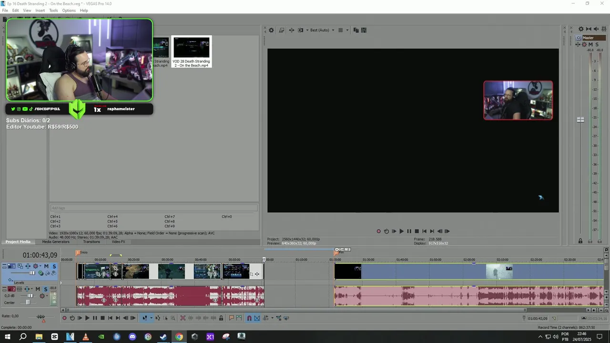Open the File menu
Image resolution: width=610 pixels, height=343 pixels.
5,10
